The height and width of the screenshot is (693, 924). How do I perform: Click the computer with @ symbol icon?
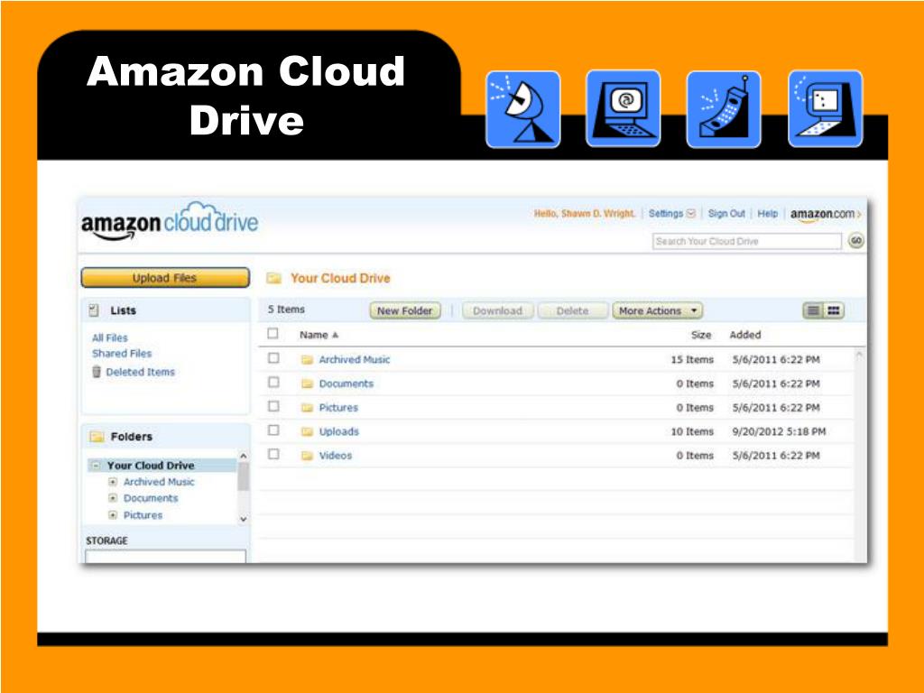coord(623,109)
